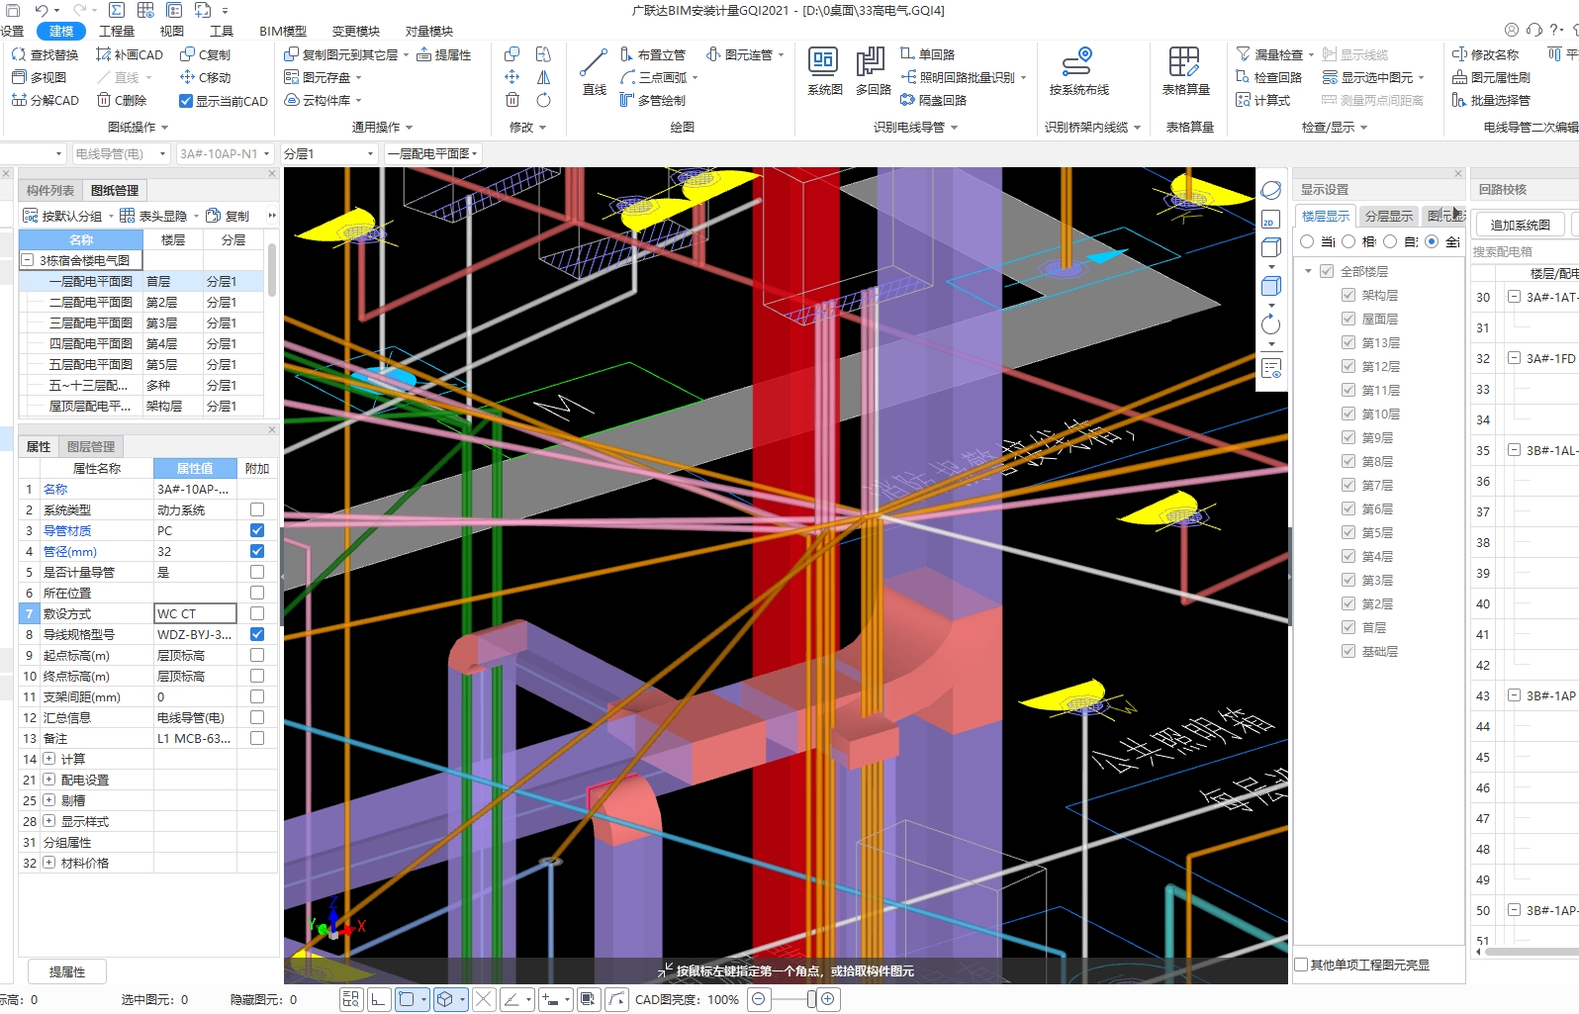Viewport: 1579px width, 1014px height.
Task: Click the 分解CAD tool
Action: (x=46, y=100)
